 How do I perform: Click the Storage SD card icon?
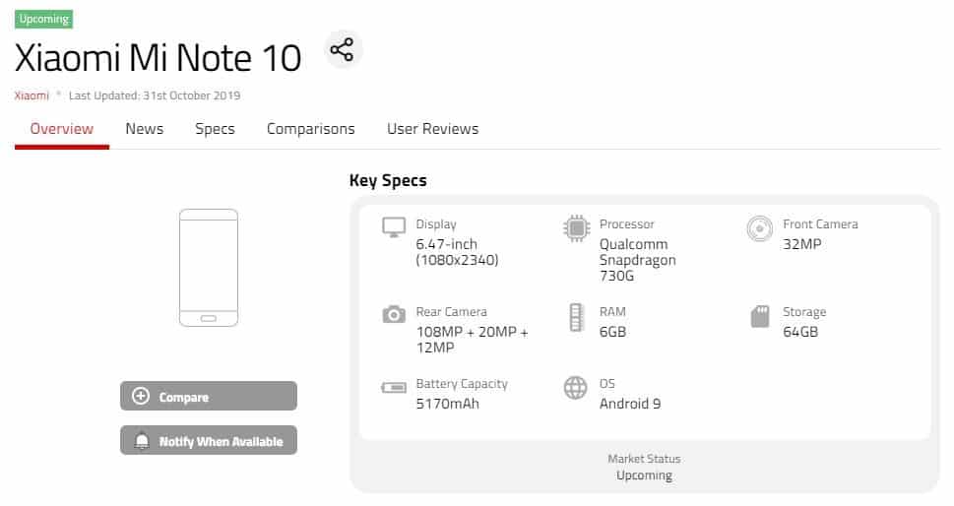[x=759, y=316]
